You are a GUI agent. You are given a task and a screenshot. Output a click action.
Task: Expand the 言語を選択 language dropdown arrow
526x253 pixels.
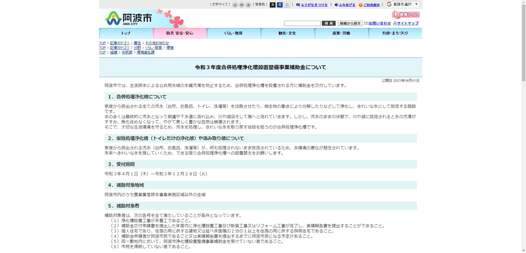[x=416, y=4]
